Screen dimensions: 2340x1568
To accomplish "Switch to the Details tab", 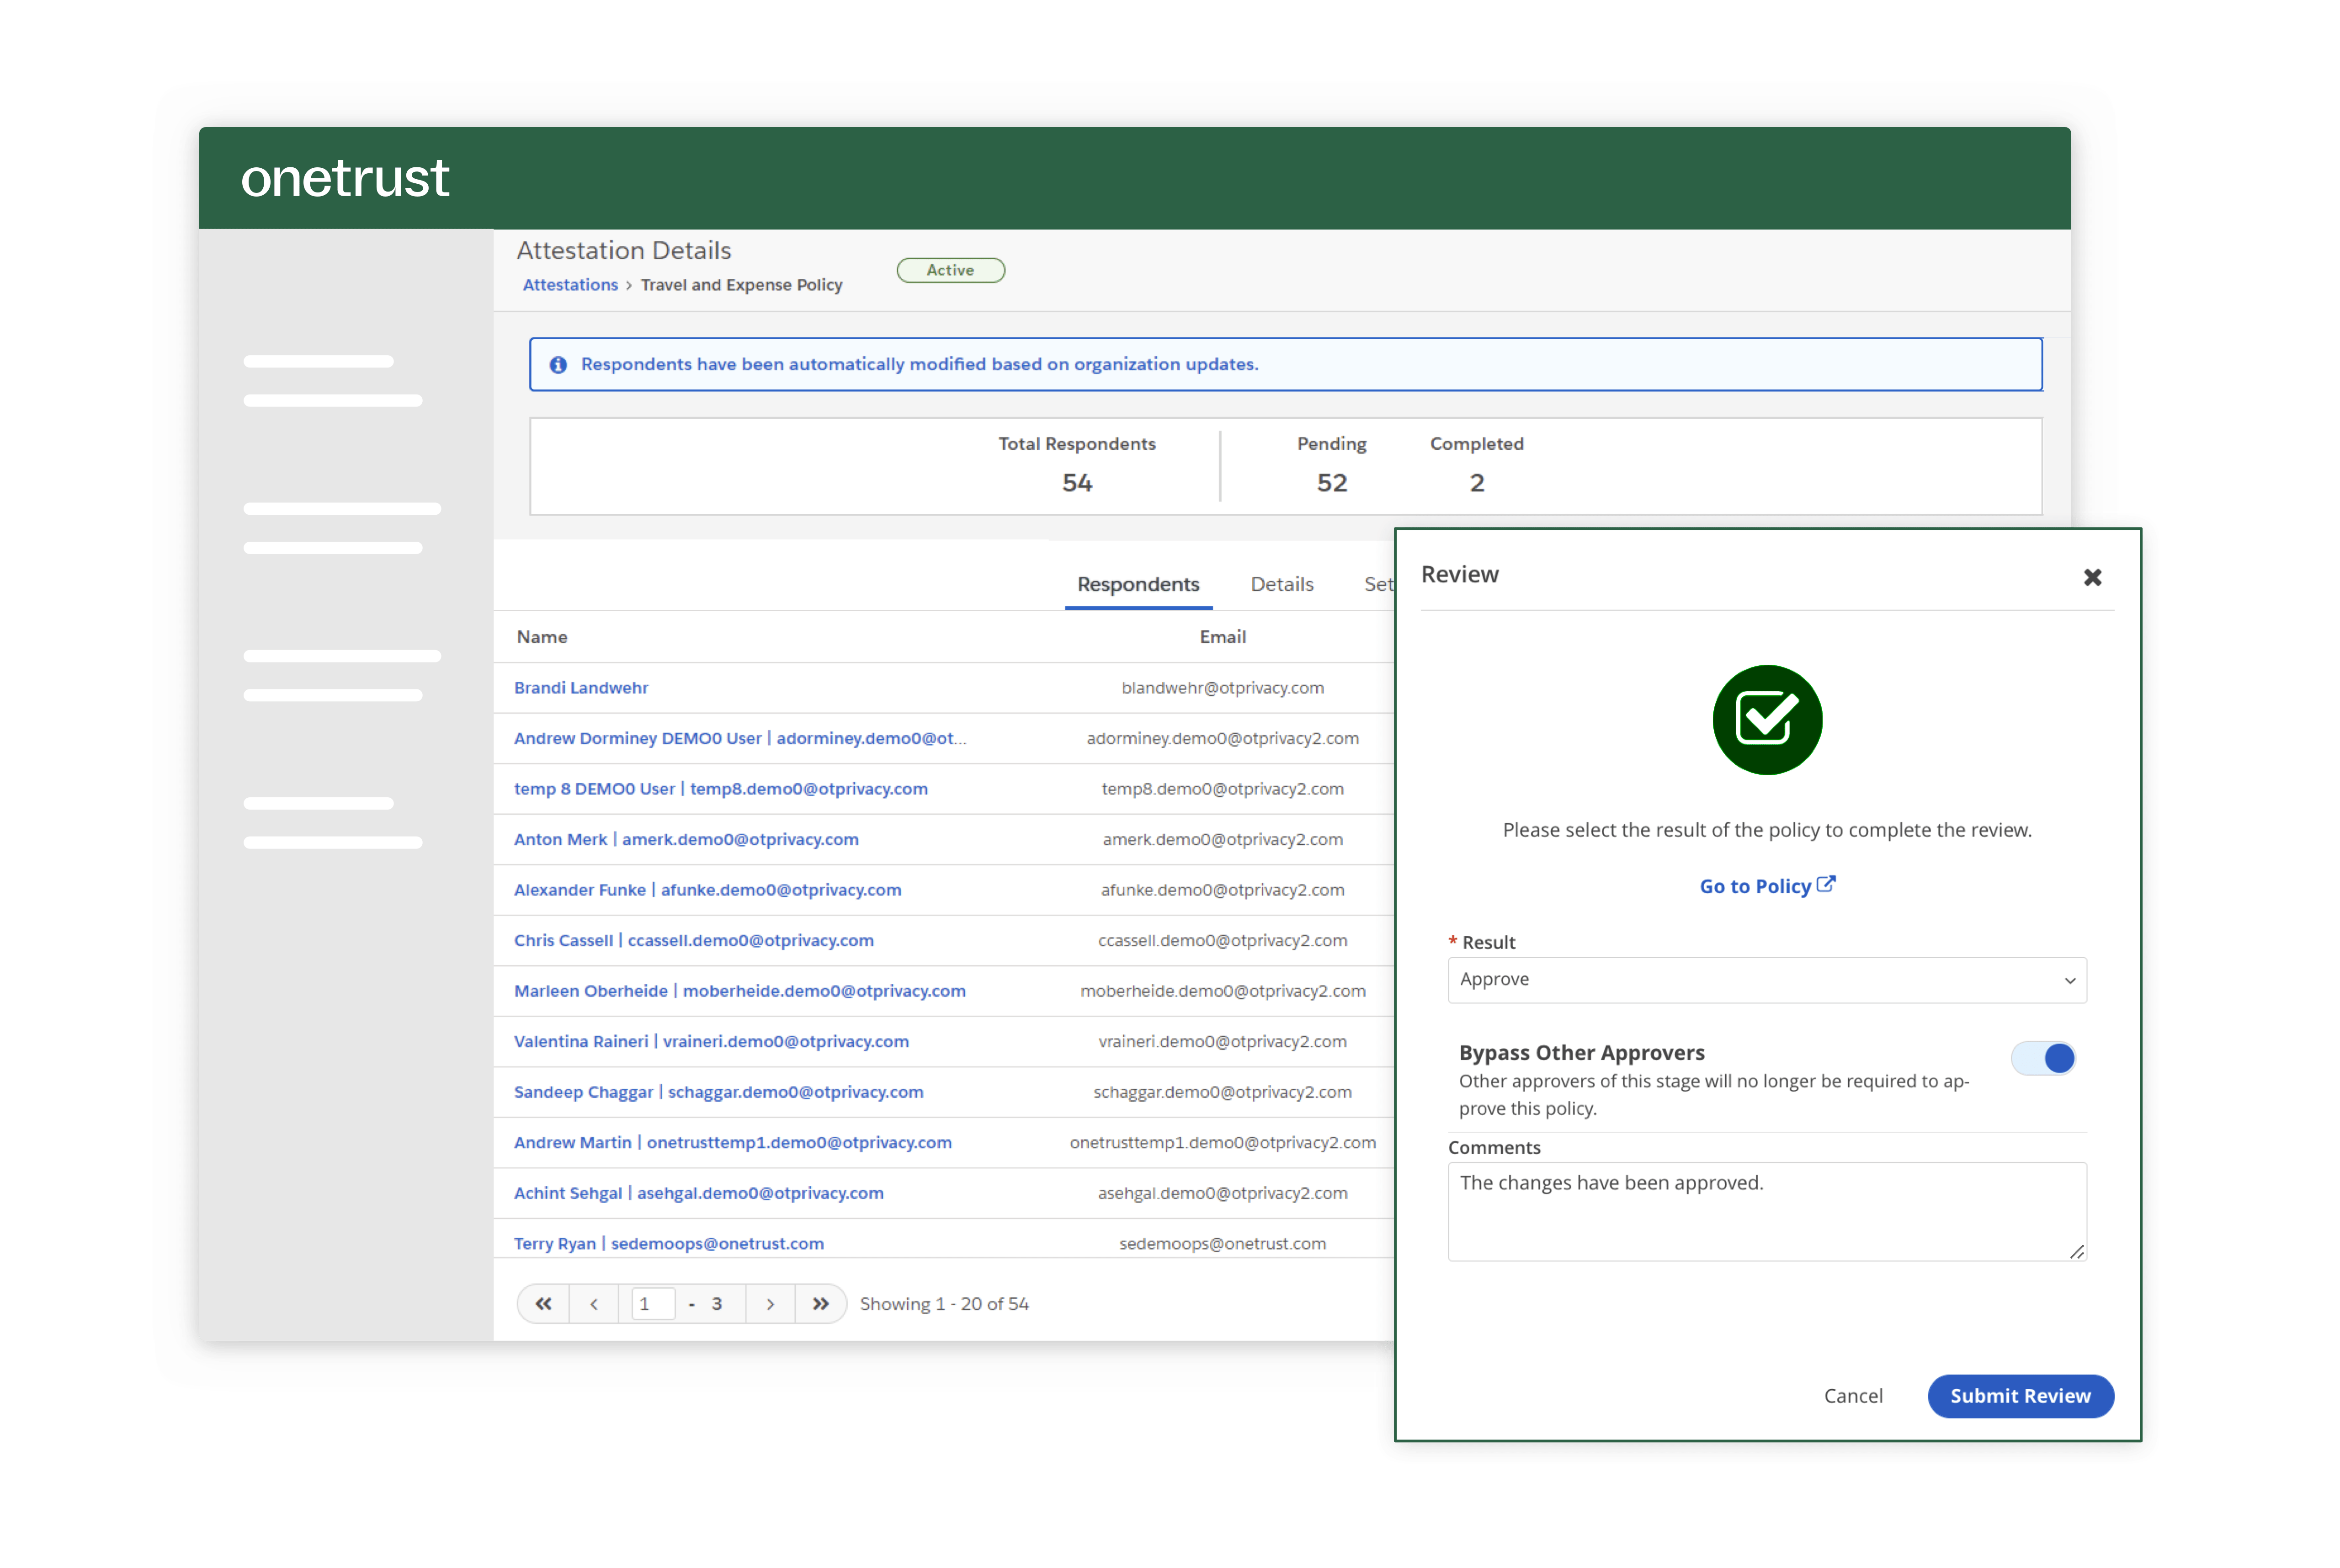I will (x=1282, y=584).
